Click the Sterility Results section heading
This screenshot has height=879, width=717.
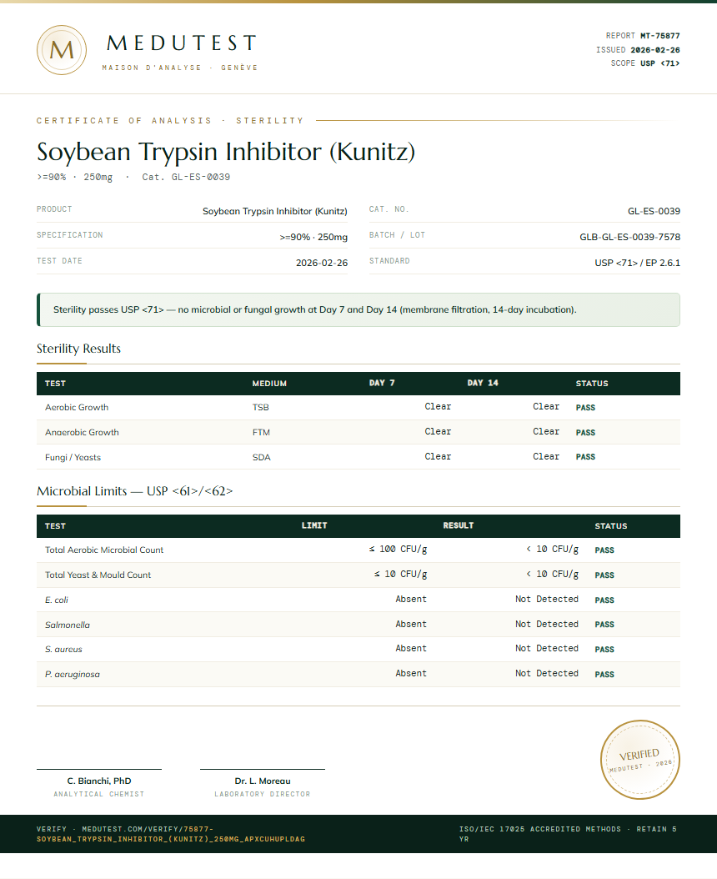point(78,349)
